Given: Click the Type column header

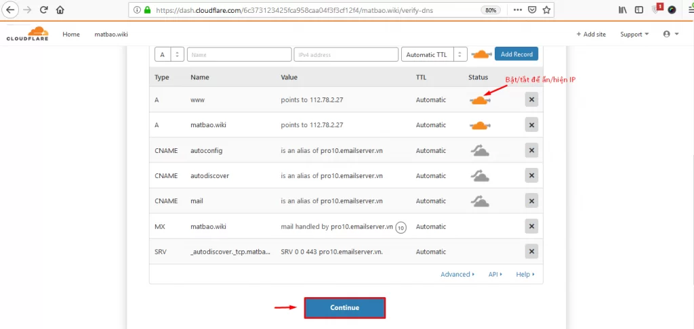Looking at the screenshot, I should click(162, 77).
